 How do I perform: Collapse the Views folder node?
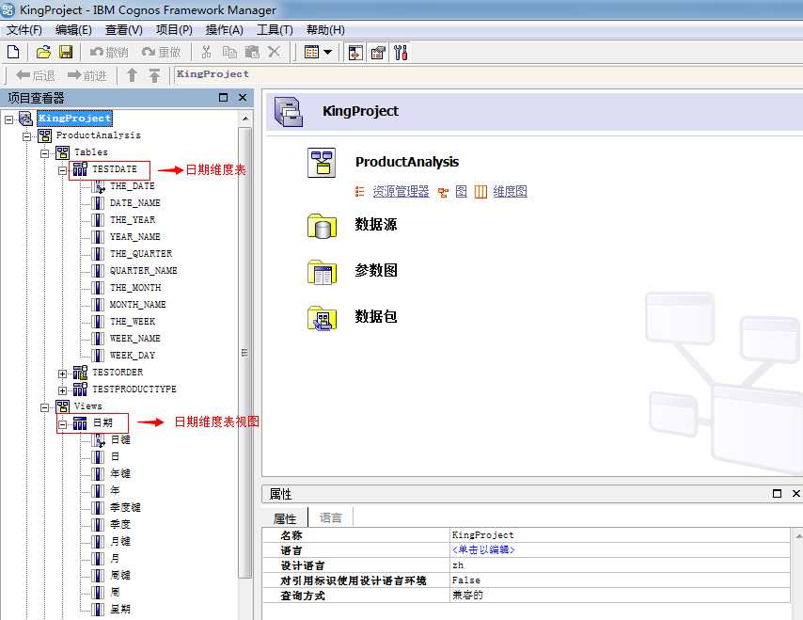(45, 407)
